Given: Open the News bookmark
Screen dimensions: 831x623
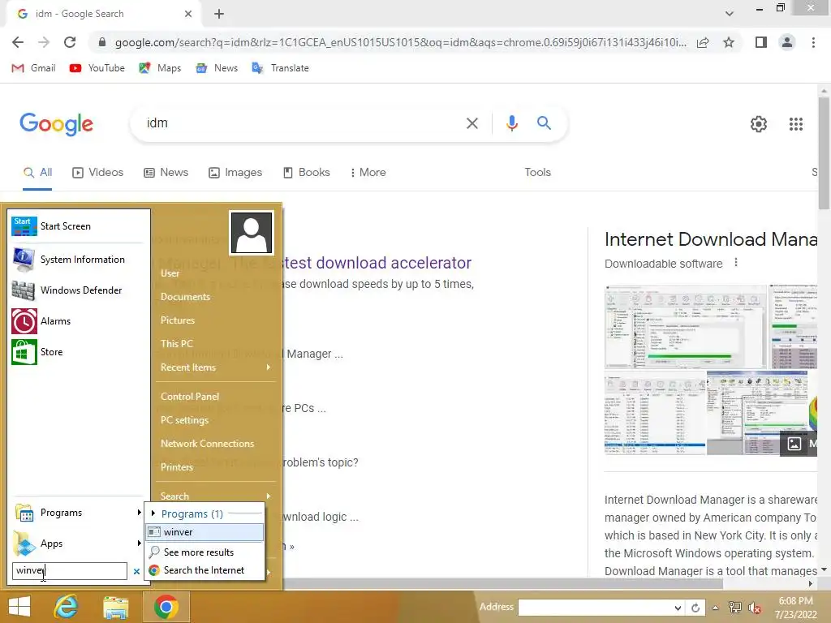Looking at the screenshot, I should tap(217, 68).
